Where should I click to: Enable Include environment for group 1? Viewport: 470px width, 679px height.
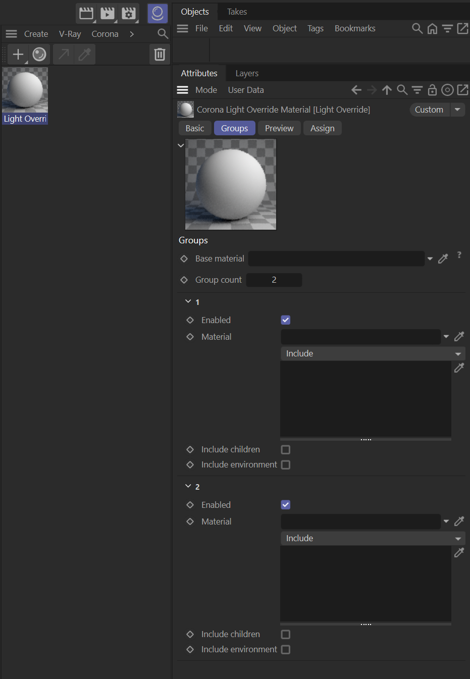click(x=286, y=464)
